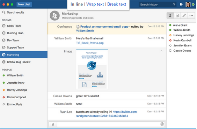
Task: Click the Support Team room icon
Action: tap(4, 47)
